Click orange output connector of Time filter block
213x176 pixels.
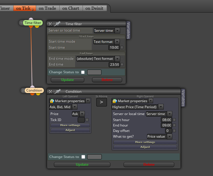tap(31, 26)
